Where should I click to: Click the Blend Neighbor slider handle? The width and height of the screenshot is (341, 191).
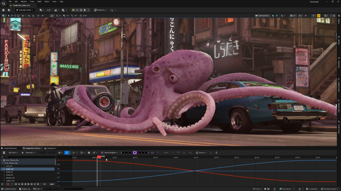coord(135,153)
